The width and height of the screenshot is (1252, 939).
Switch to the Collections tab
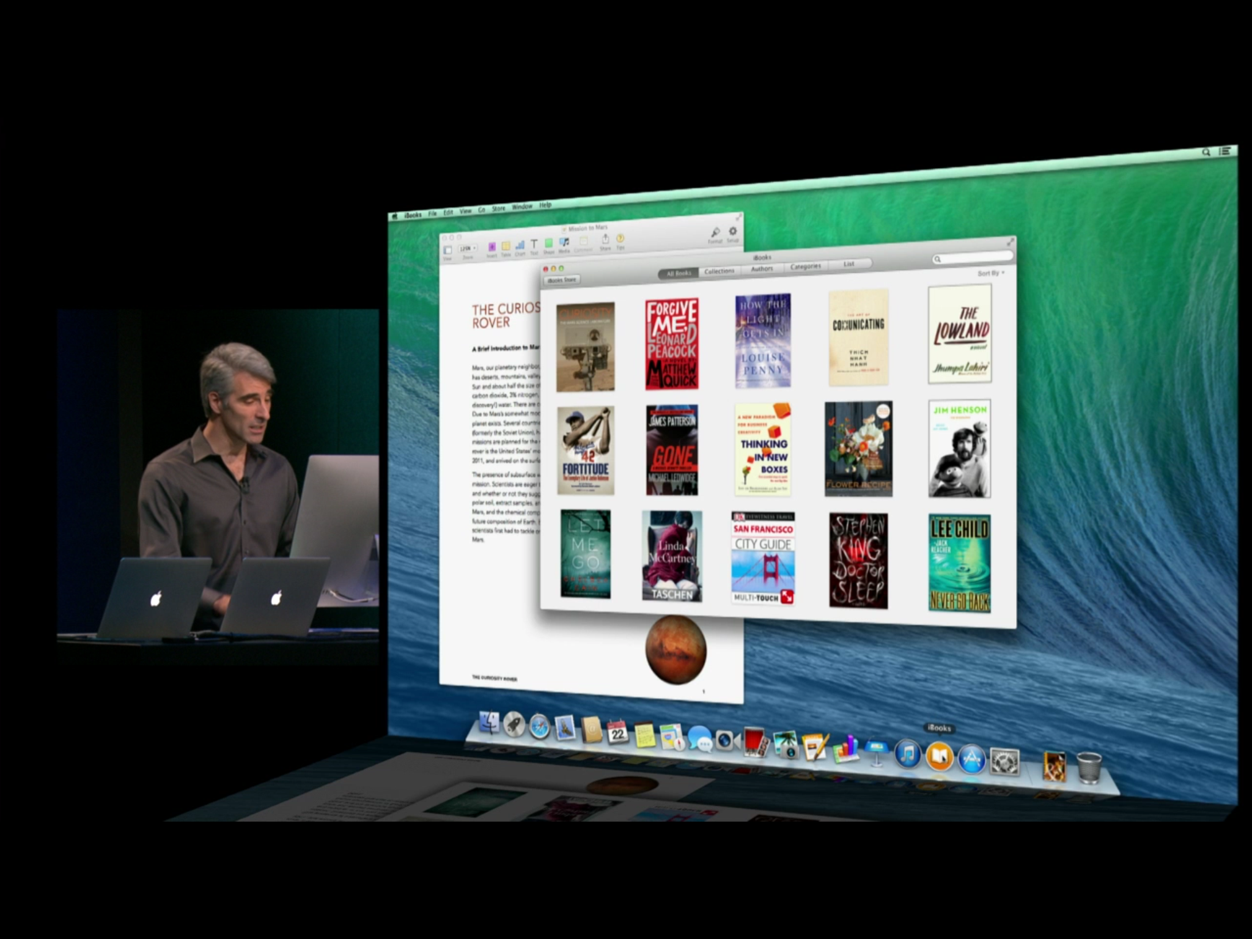tap(719, 271)
